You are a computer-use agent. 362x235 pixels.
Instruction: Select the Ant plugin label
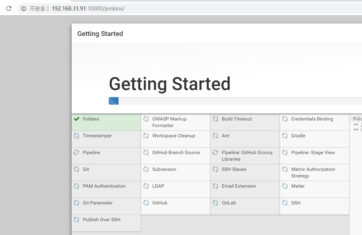225,136
